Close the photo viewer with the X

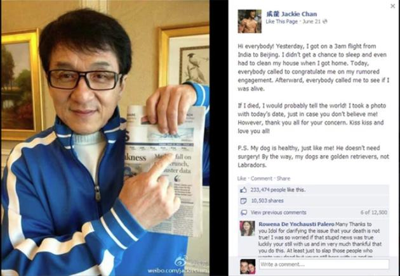tap(392, 6)
